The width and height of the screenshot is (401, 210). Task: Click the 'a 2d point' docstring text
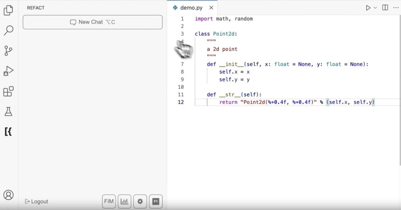point(222,49)
